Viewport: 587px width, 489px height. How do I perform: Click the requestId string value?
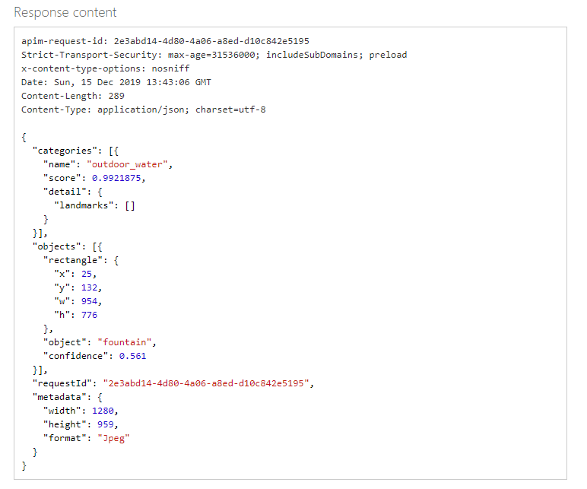pyautogui.click(x=206, y=383)
